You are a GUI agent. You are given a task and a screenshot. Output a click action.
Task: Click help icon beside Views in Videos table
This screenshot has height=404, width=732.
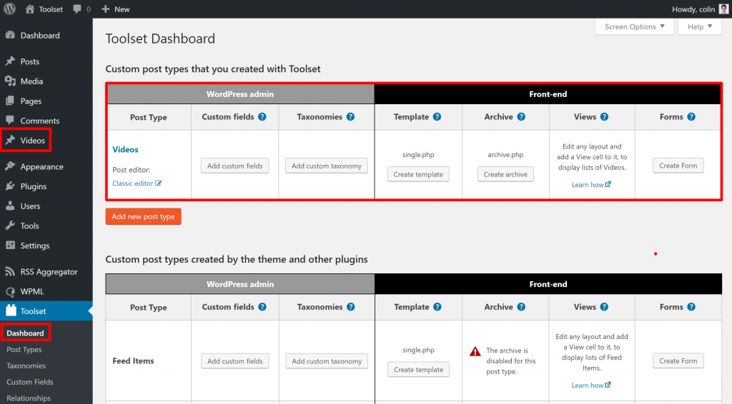tap(605, 116)
